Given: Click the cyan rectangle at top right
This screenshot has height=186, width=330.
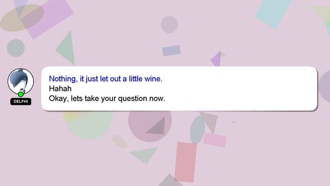Looking at the screenshot, I should tap(273, 13).
